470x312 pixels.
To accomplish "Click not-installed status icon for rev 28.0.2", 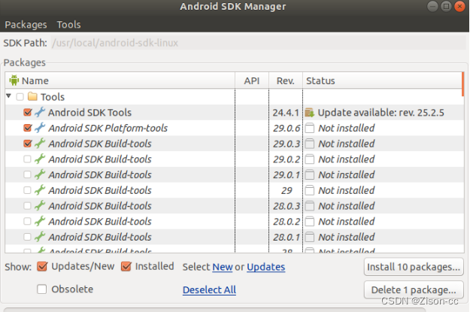I will coord(310,222).
